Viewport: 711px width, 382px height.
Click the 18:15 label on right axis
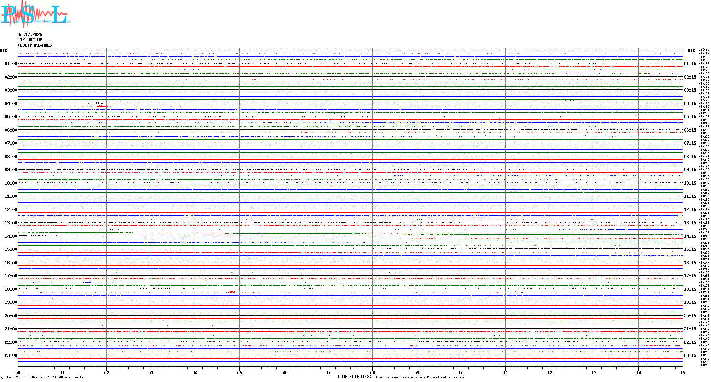690,289
